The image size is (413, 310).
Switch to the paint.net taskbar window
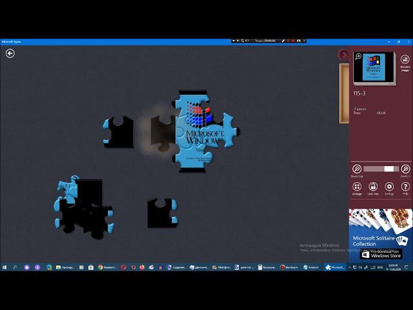[x=244, y=267]
